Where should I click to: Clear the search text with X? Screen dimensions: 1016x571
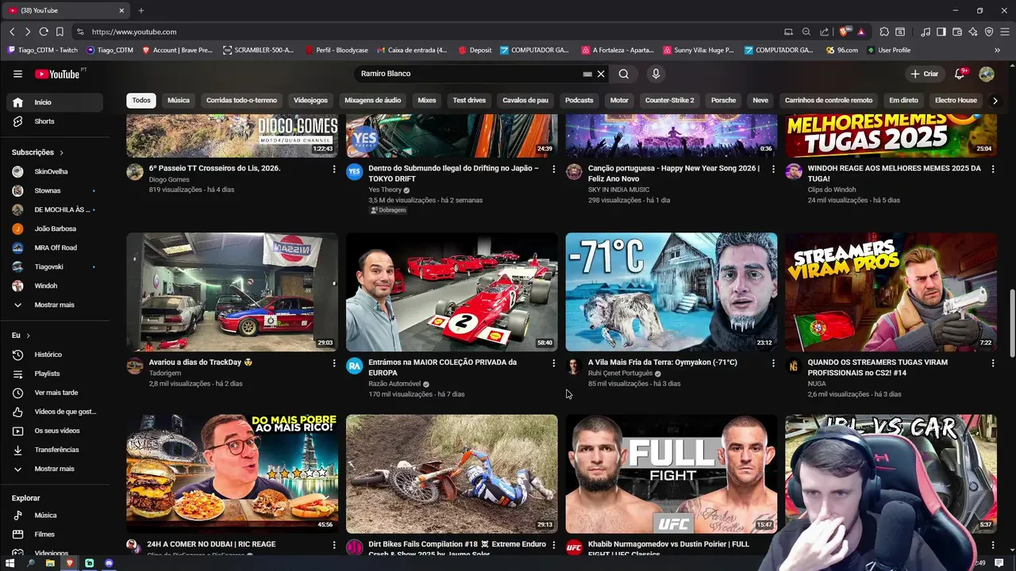tap(601, 74)
